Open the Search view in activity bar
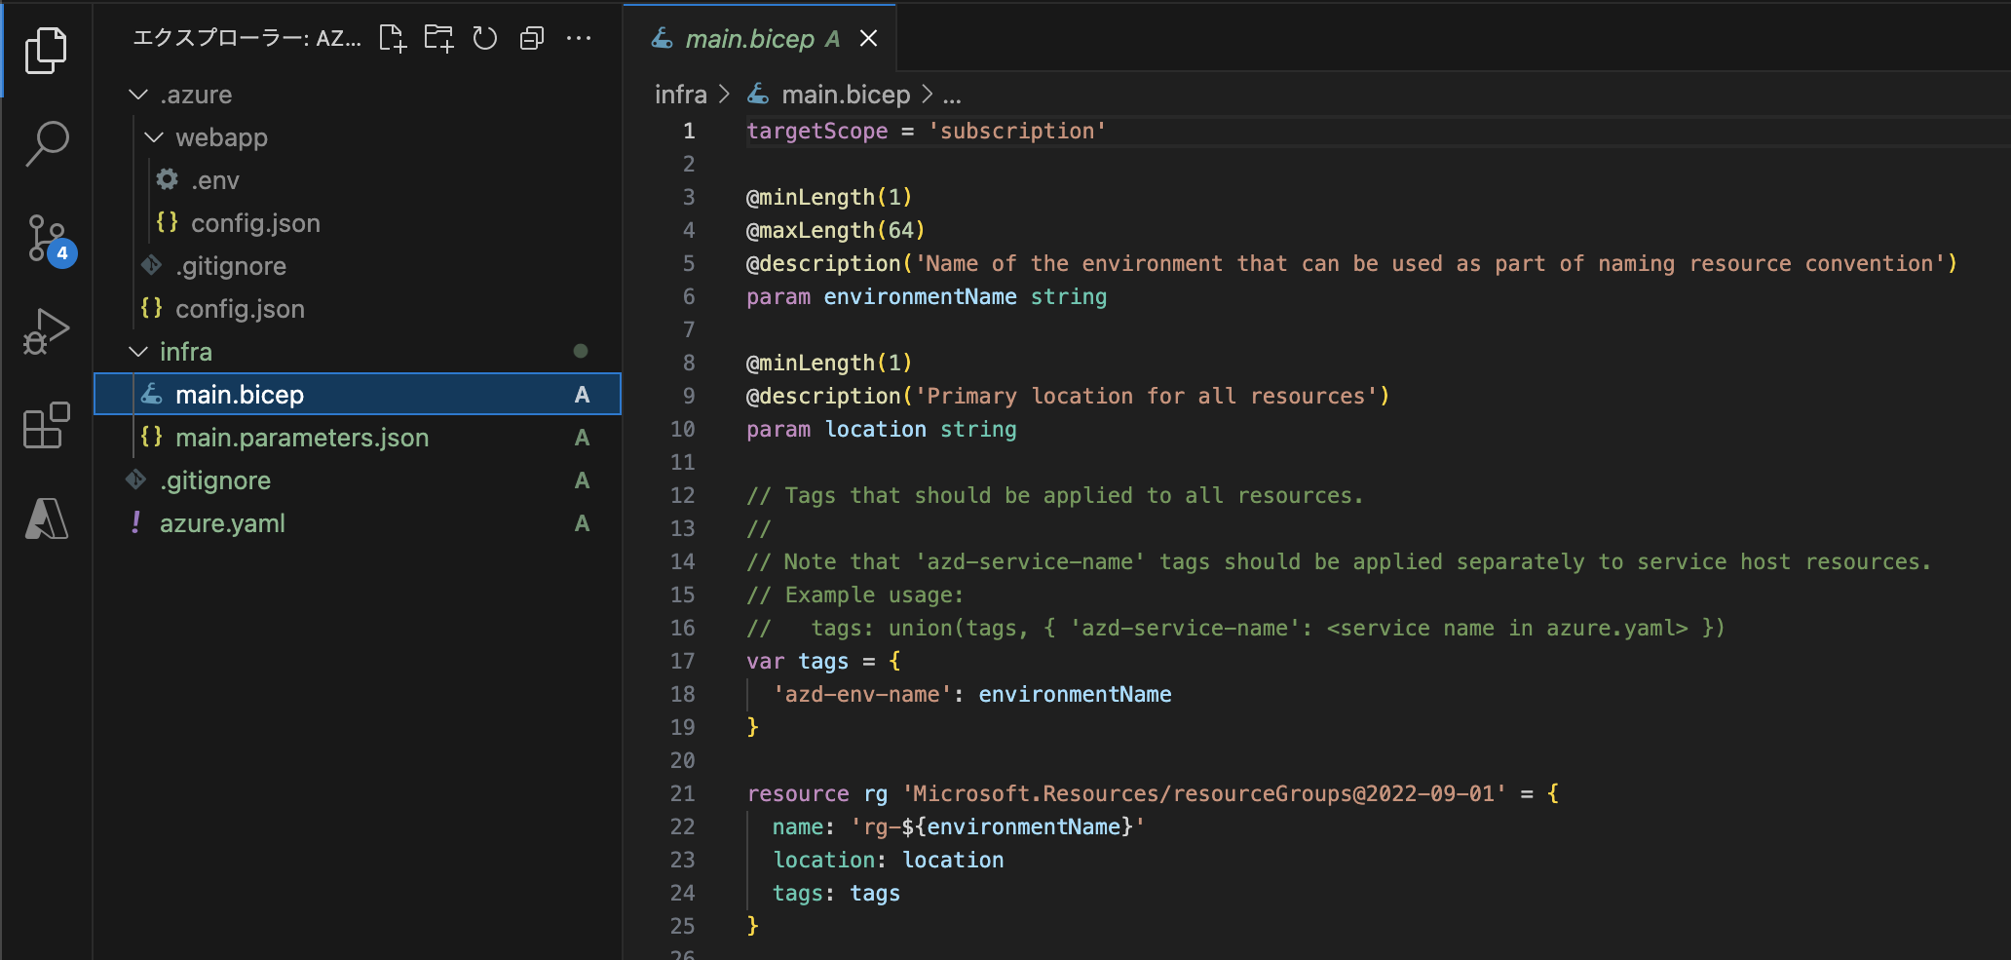2011x960 pixels. click(46, 143)
